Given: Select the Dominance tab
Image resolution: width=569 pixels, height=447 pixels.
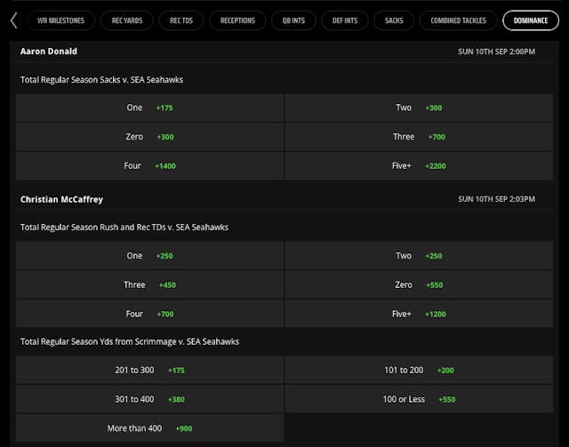Looking at the screenshot, I should point(531,20).
